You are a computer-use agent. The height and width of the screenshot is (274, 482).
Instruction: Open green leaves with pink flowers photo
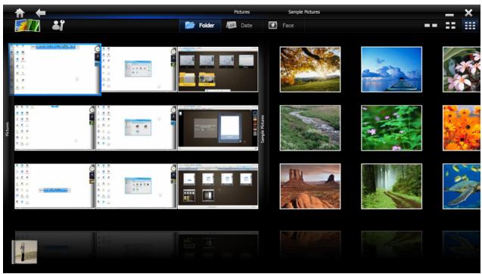pos(391,128)
